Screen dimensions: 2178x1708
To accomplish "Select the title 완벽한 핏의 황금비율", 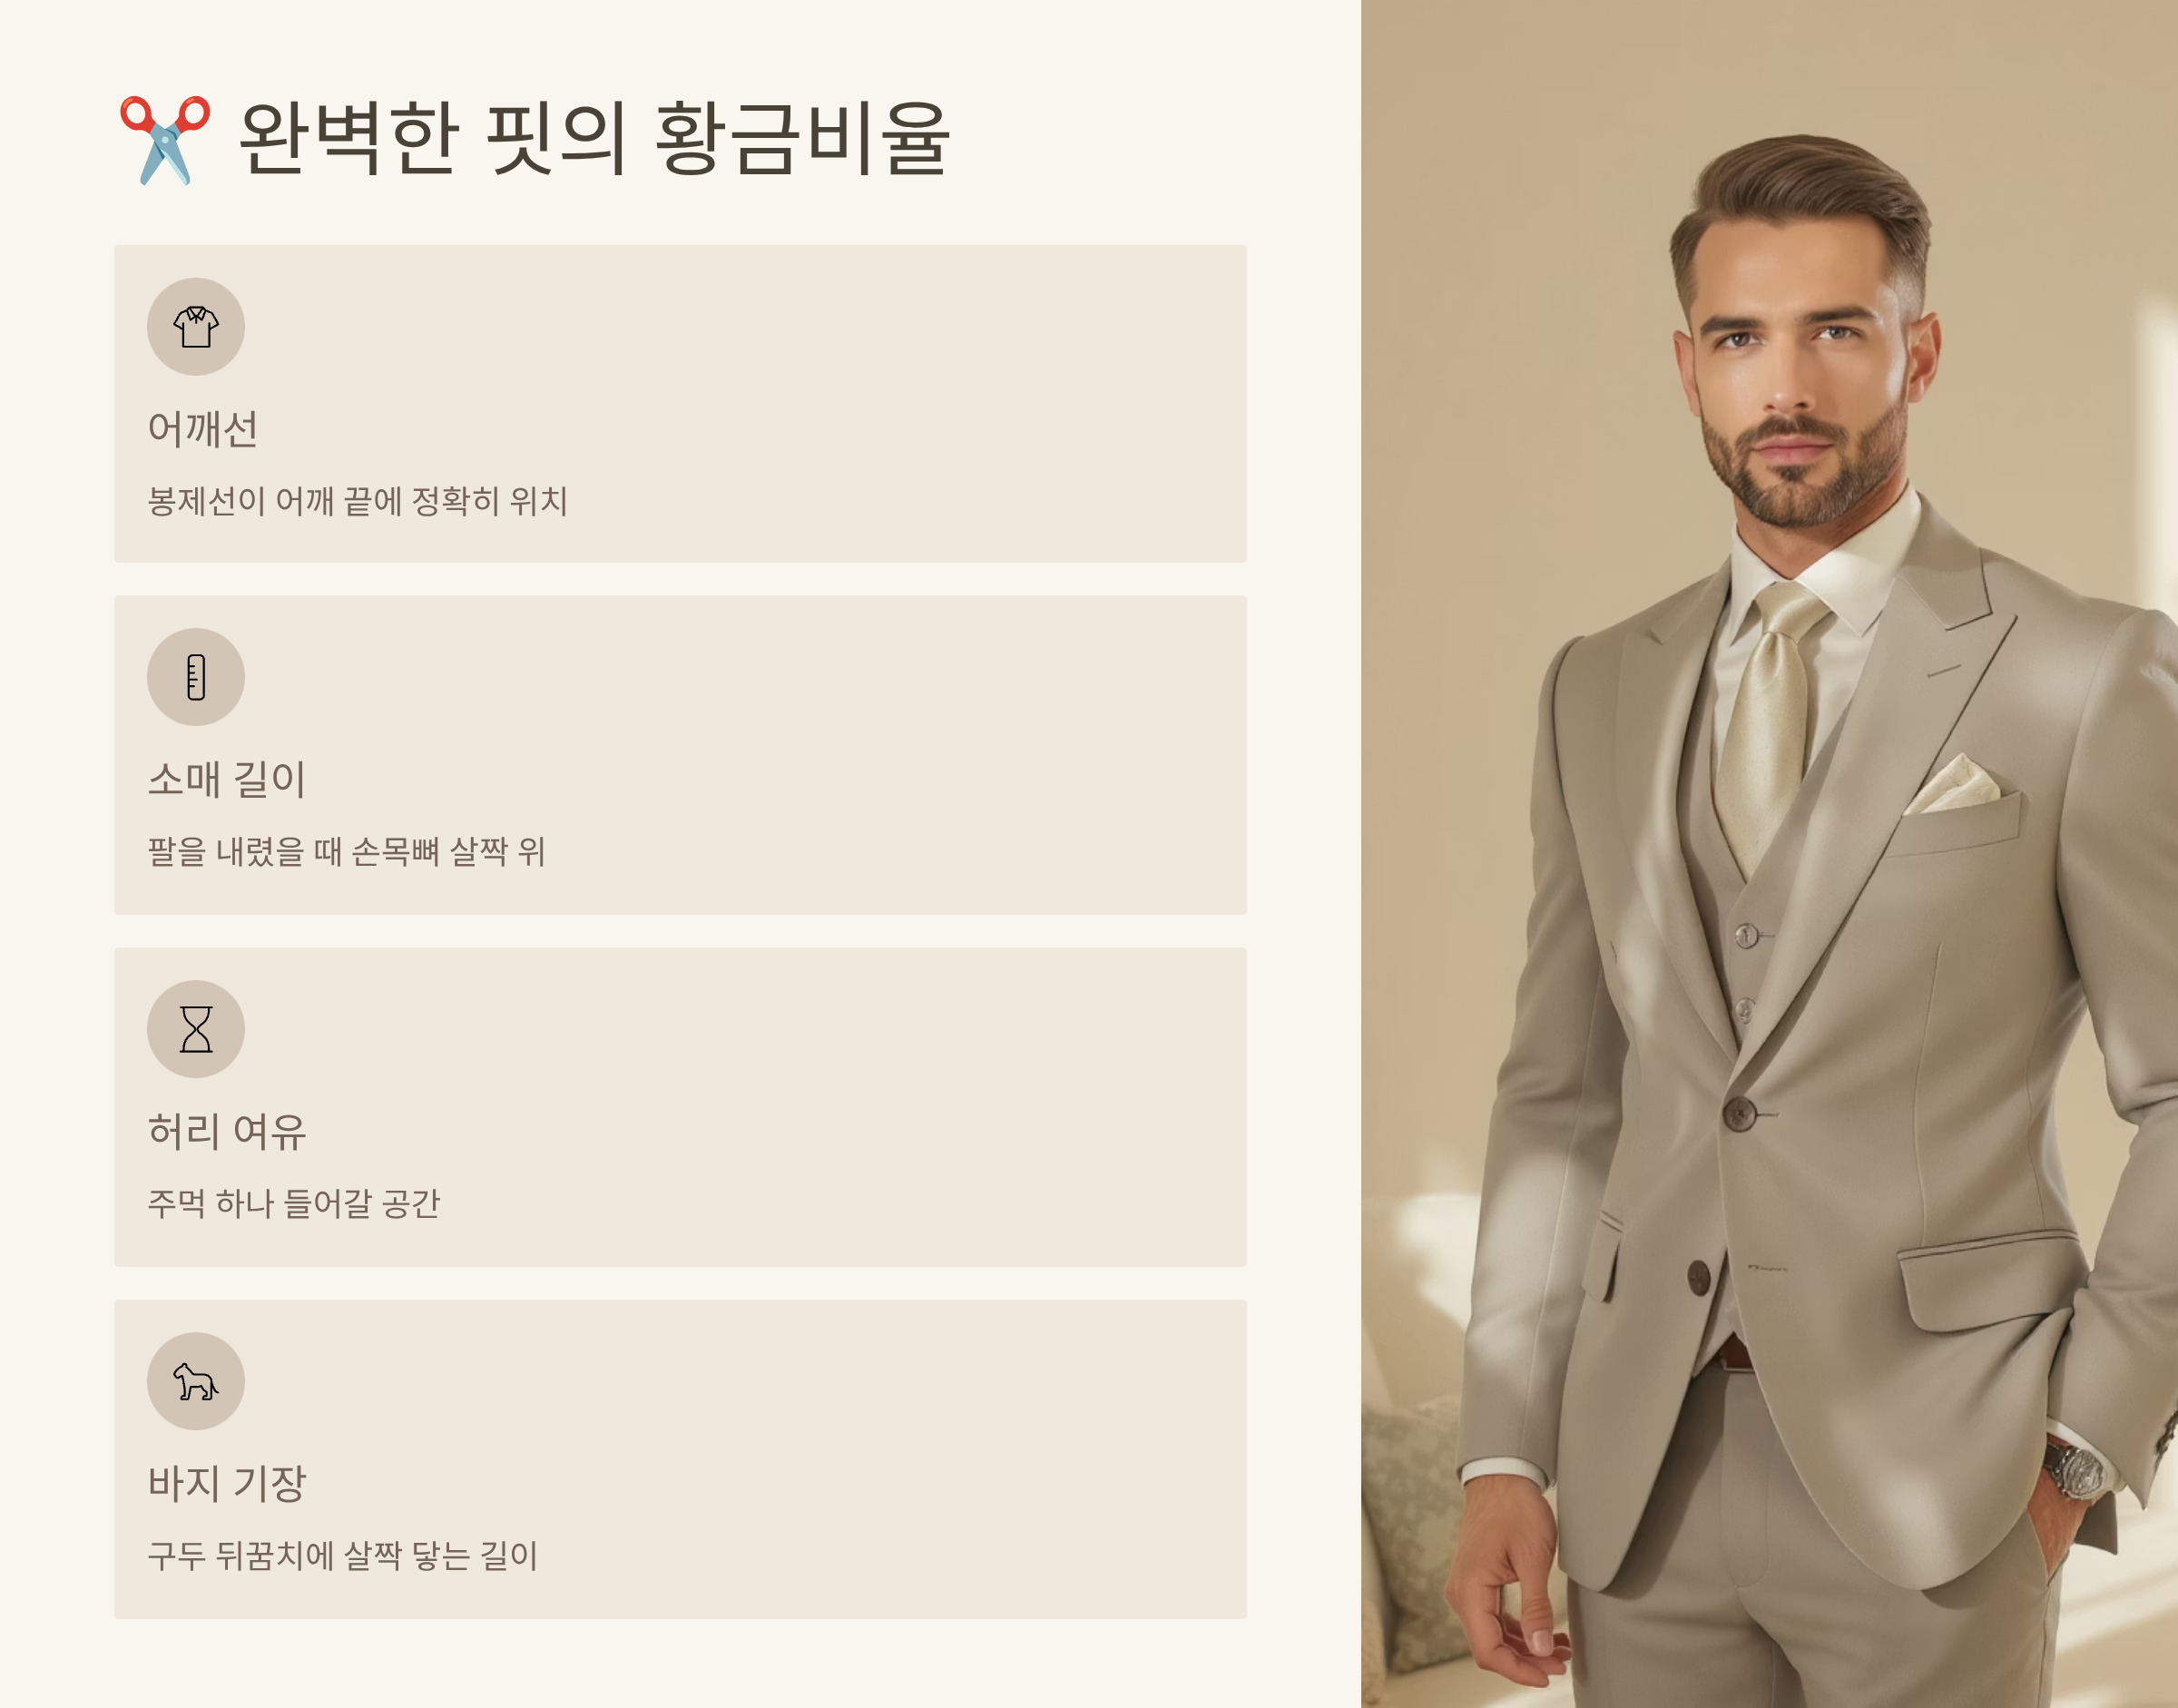I will click(x=594, y=139).
